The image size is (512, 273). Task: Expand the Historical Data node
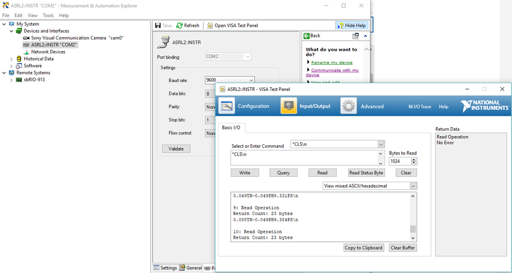pos(11,59)
